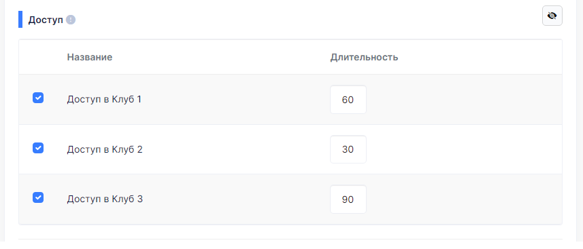Focus the duration field showing 60

348,100
